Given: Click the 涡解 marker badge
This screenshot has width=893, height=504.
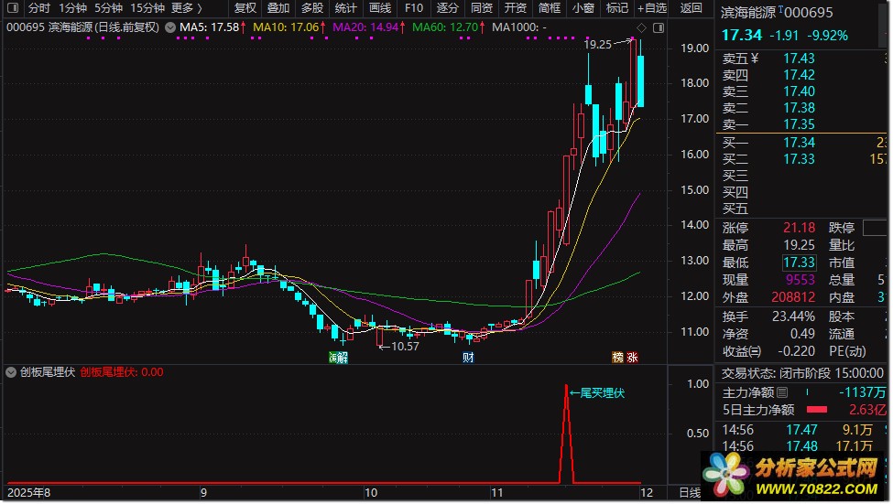Looking at the screenshot, I should tap(338, 358).
